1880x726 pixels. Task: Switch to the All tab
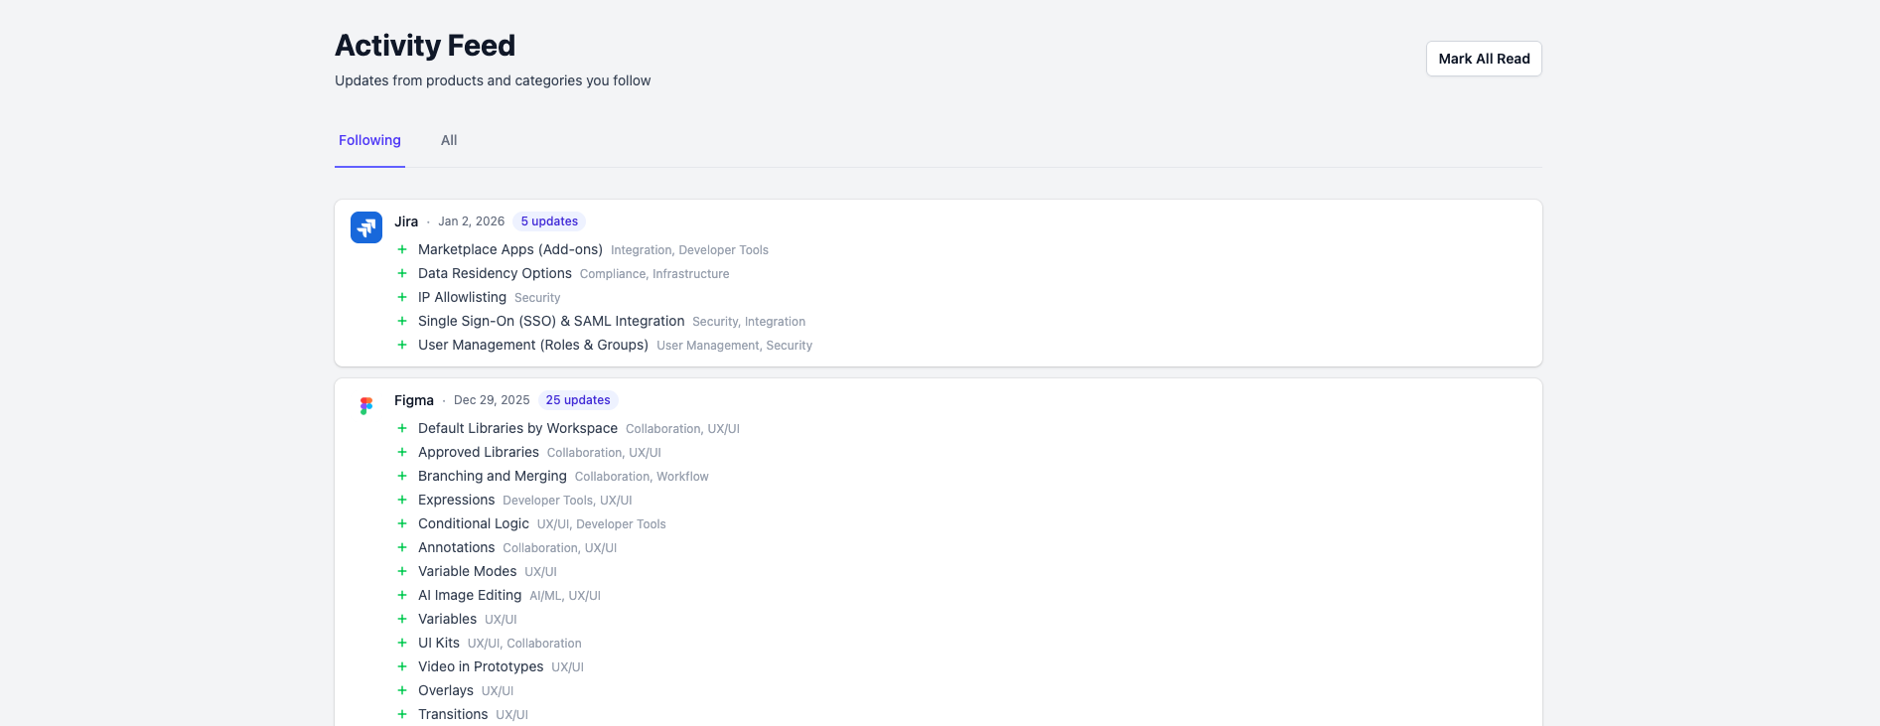point(449,140)
